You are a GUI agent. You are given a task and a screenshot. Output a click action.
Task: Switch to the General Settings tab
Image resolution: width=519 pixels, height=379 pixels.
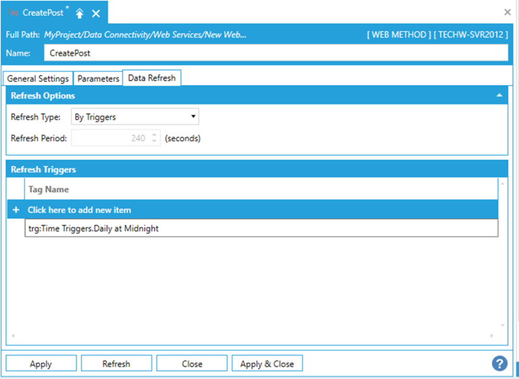38,79
